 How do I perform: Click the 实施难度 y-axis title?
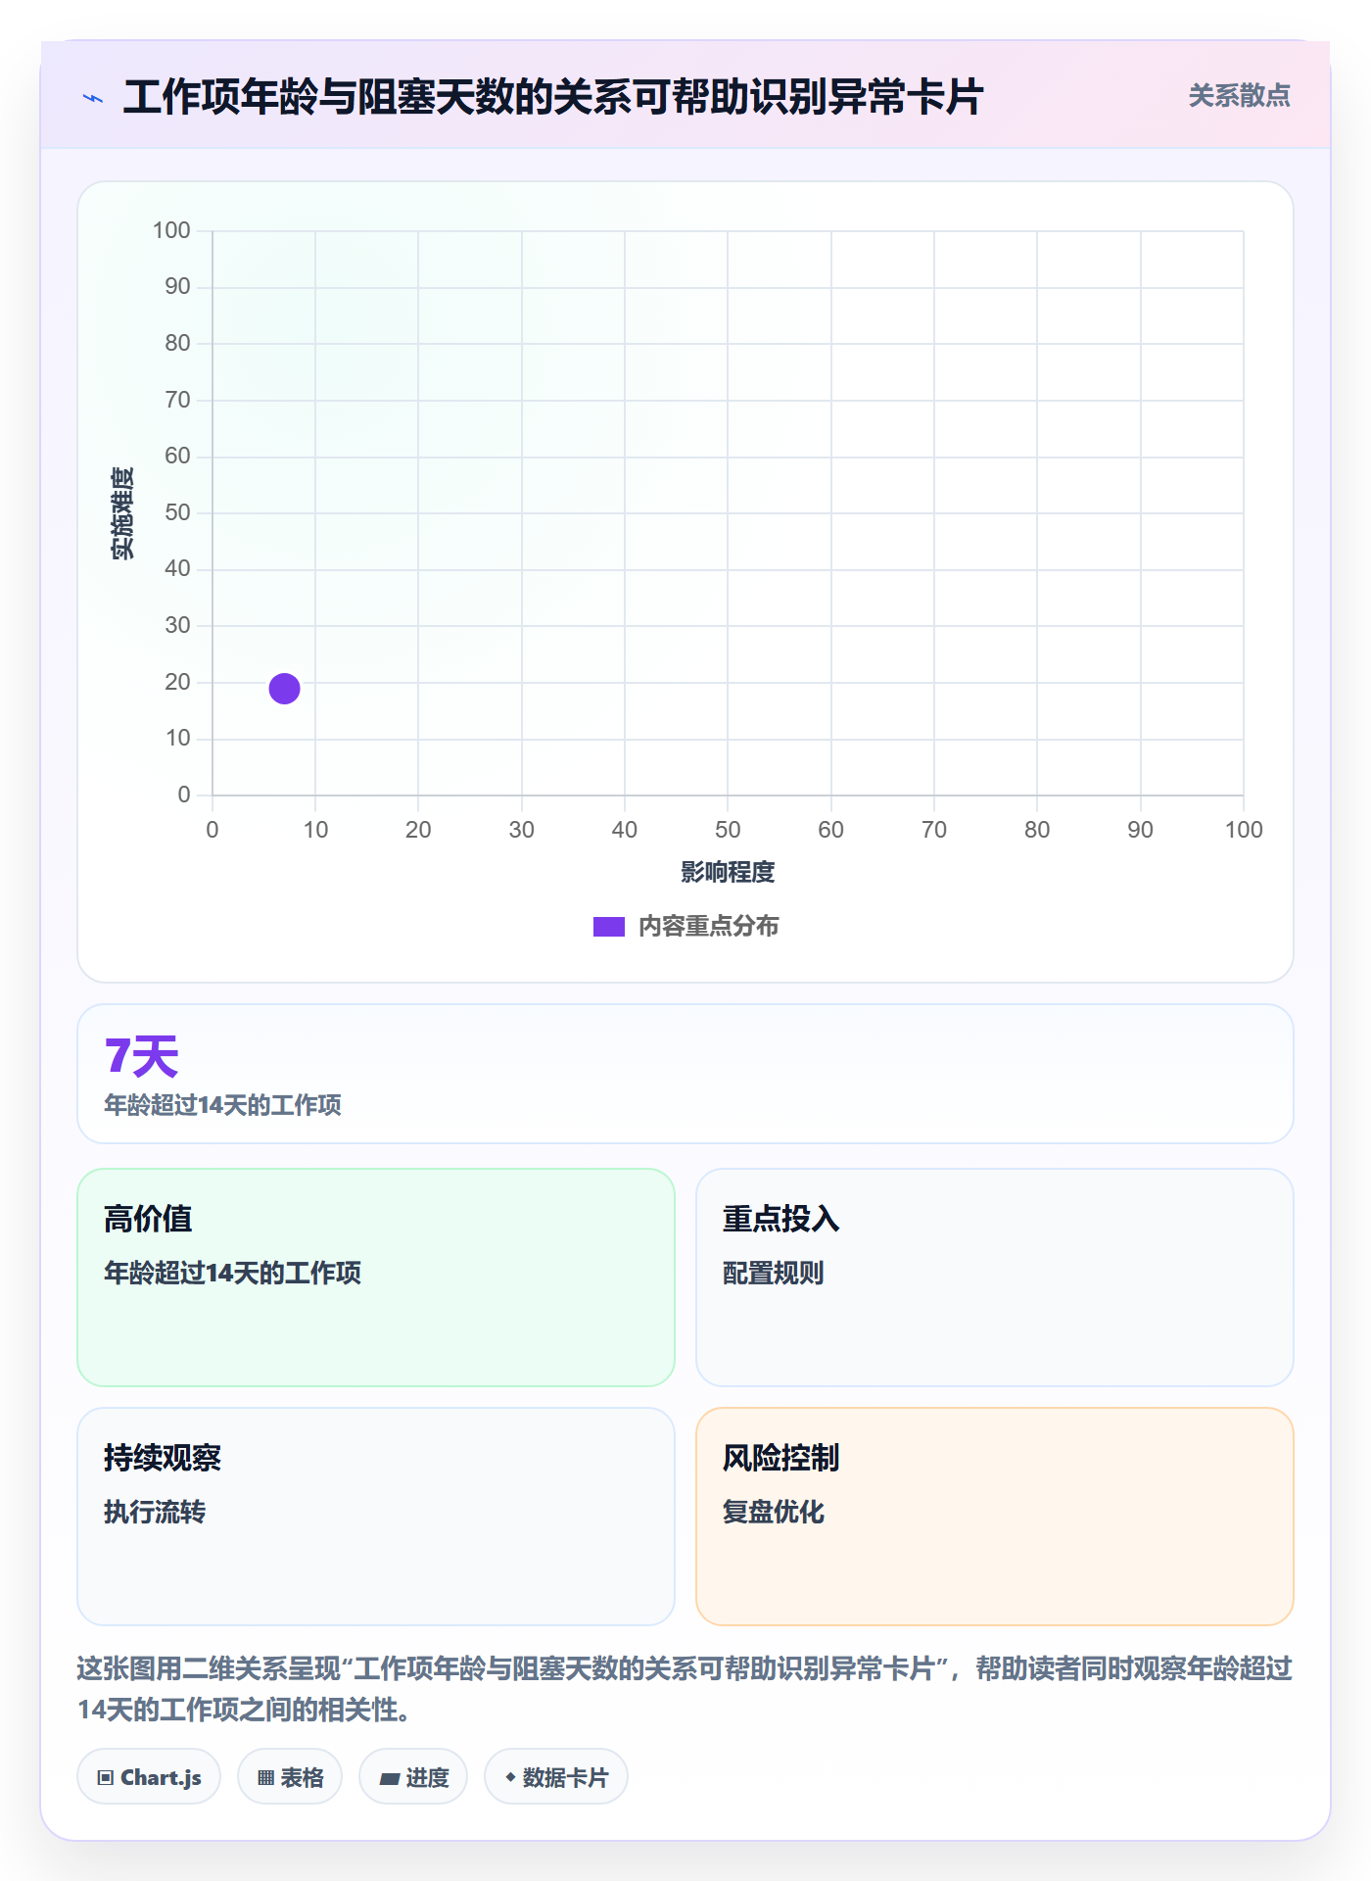[122, 513]
